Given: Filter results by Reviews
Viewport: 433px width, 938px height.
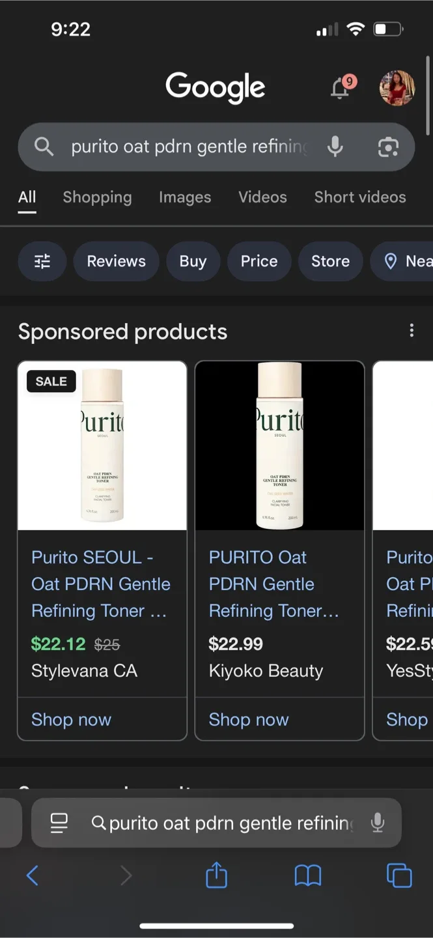Looking at the screenshot, I should coord(116,261).
